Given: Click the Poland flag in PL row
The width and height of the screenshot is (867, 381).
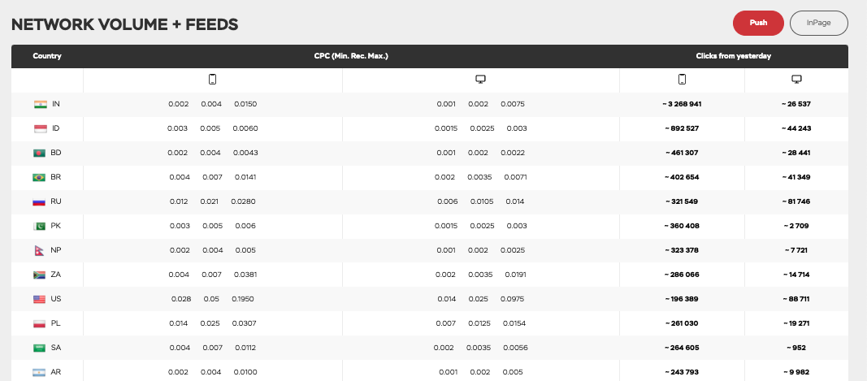Looking at the screenshot, I should 39,323.
